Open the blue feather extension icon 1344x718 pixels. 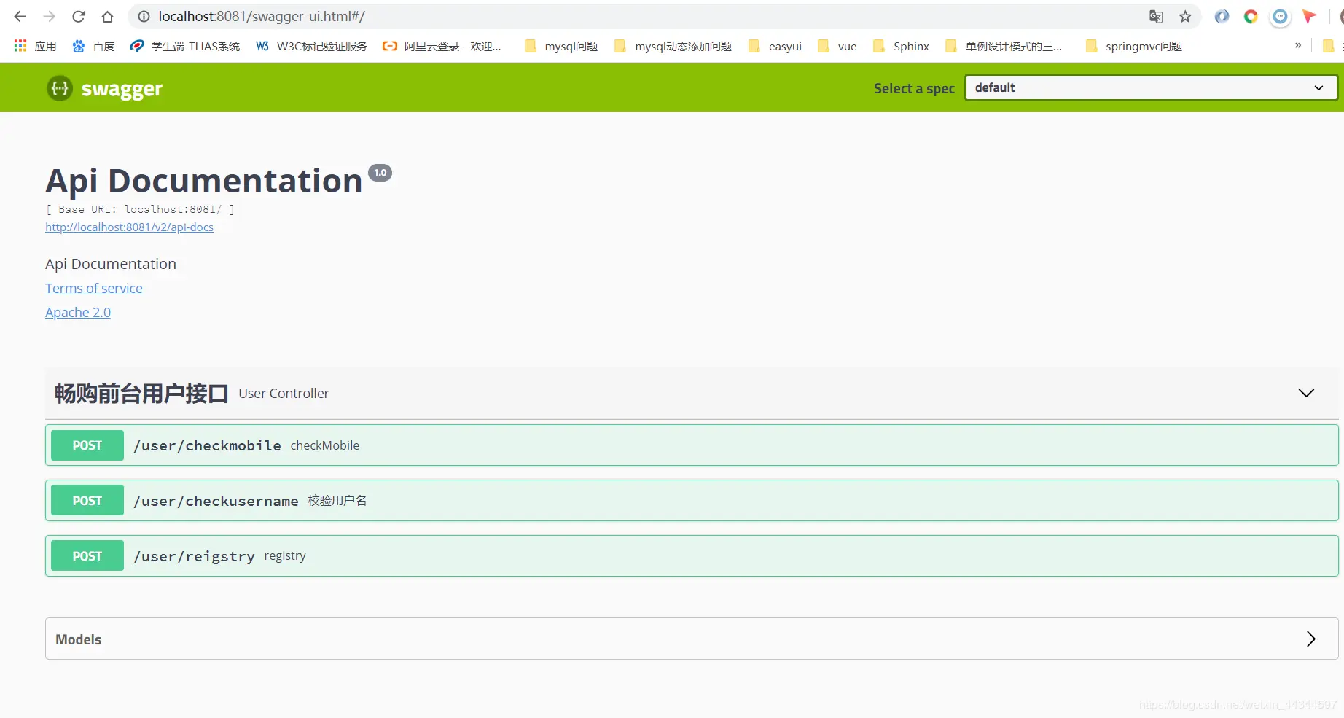point(1222,16)
